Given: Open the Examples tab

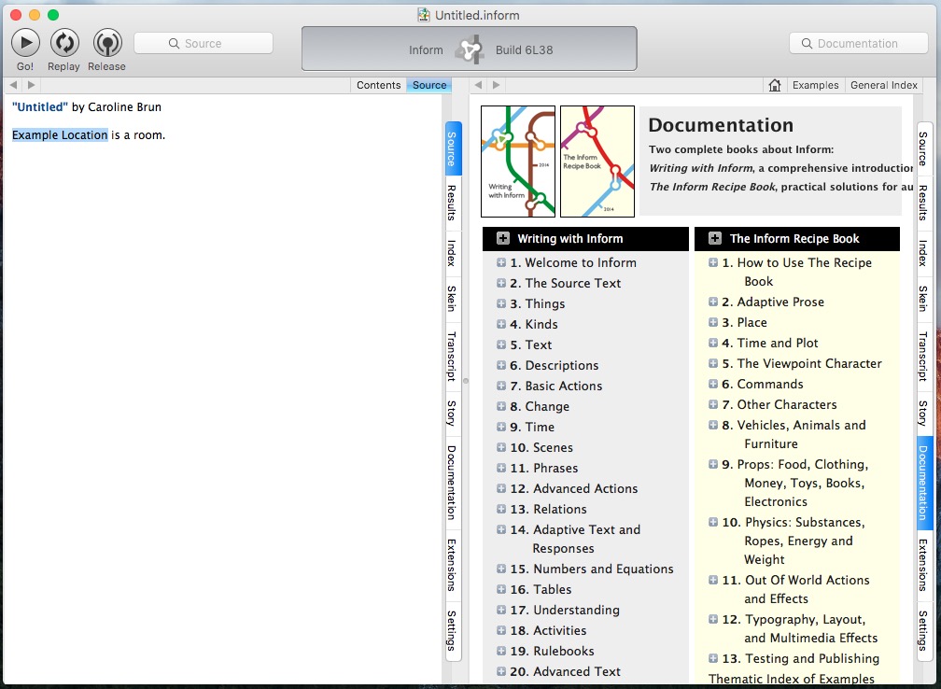Looking at the screenshot, I should pos(815,85).
